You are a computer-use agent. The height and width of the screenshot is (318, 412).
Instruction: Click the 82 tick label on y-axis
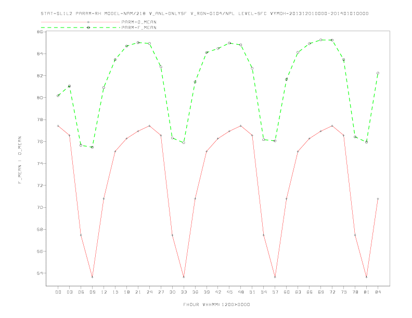(40, 75)
